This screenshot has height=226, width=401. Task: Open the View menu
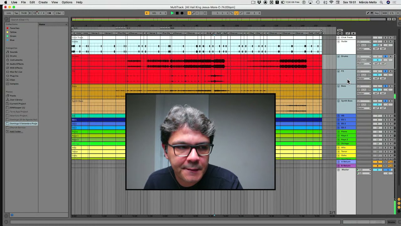[x=55, y=2]
